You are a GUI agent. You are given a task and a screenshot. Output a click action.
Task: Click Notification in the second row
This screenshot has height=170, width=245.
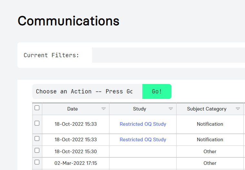(x=210, y=140)
